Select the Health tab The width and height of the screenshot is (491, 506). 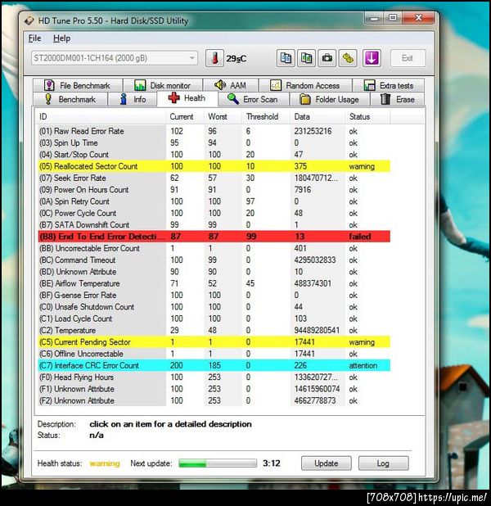click(x=187, y=98)
